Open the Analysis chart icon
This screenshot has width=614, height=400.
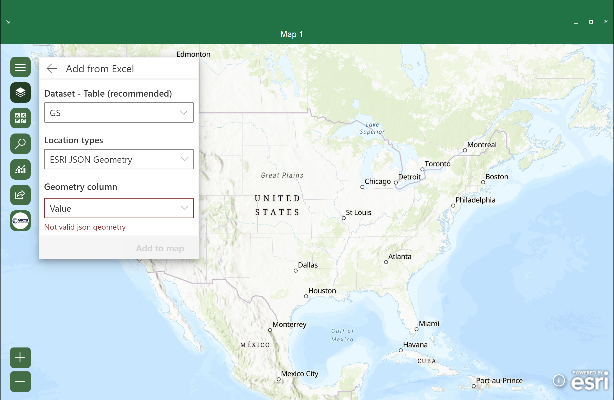coord(20,169)
